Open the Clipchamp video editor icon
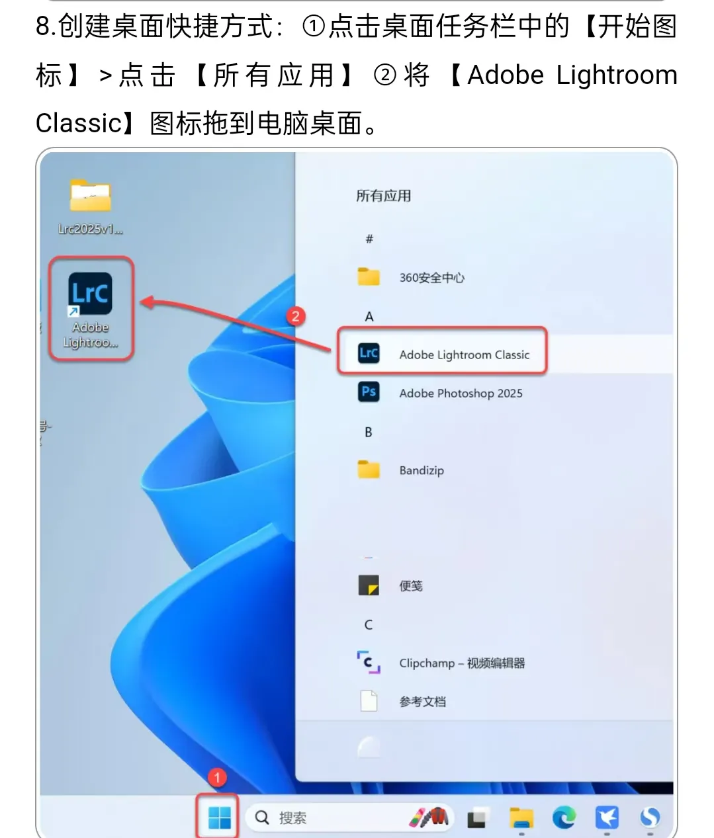The width and height of the screenshot is (714, 838). click(369, 662)
